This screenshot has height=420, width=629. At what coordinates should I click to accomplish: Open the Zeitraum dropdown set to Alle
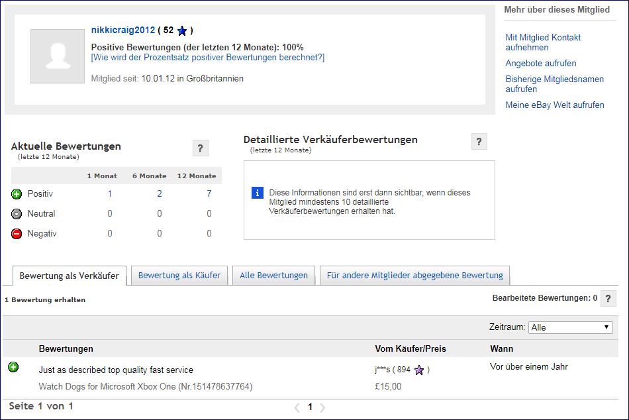(570, 327)
